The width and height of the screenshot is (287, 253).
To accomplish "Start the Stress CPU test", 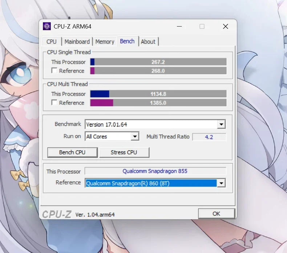I will [x=124, y=152].
